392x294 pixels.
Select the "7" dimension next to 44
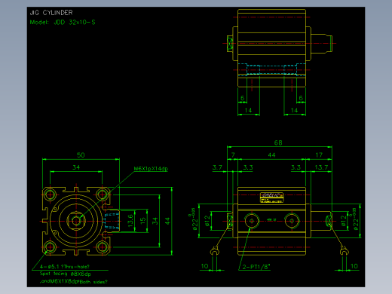233,155
